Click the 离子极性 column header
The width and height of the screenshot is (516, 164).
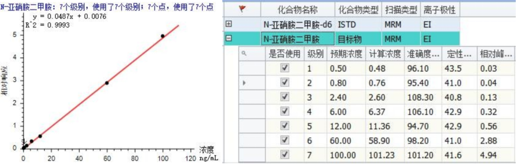pyautogui.click(x=440, y=10)
